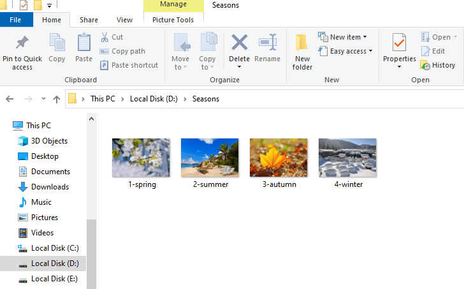The image size is (464, 289).
Task: Open the Easy access dropdown
Action: pyautogui.click(x=345, y=51)
